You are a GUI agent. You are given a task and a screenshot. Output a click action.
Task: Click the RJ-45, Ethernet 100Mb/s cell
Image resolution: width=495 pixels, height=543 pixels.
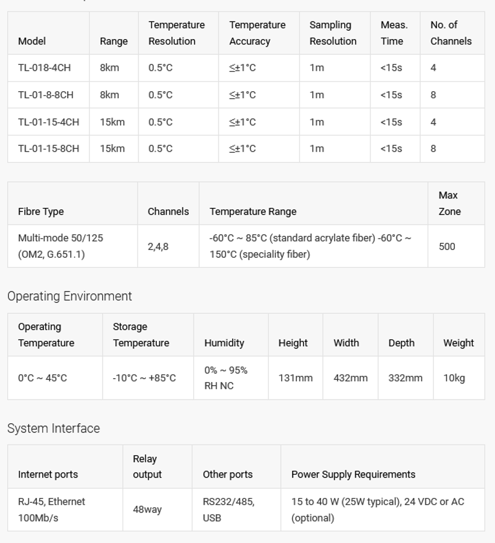[x=51, y=509]
